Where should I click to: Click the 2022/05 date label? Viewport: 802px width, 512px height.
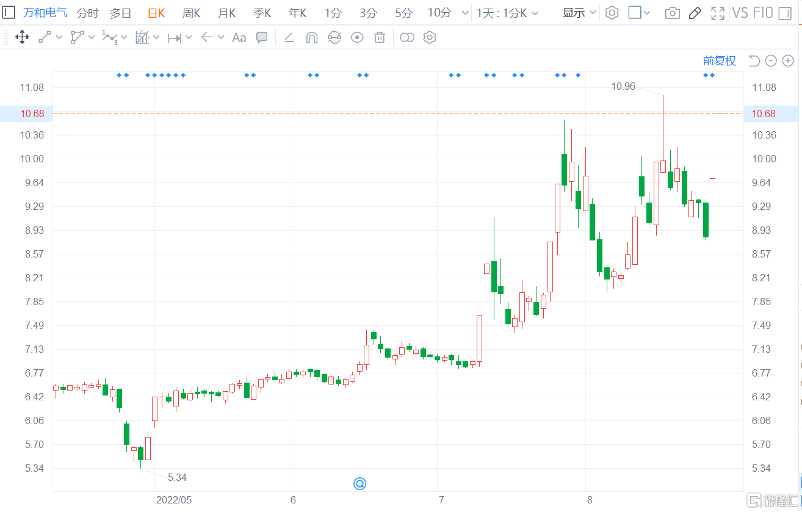pos(174,500)
